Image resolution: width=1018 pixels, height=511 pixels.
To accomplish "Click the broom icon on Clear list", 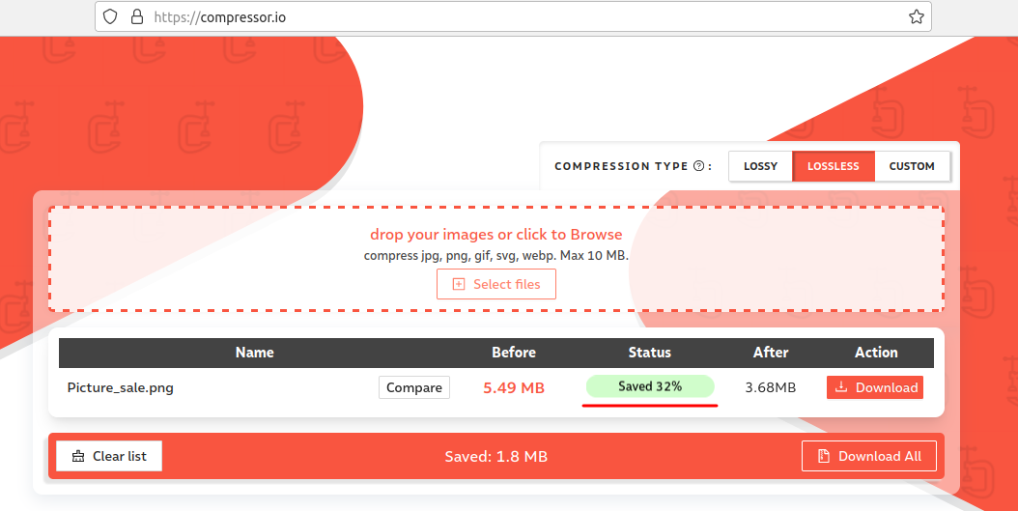I will (78, 456).
